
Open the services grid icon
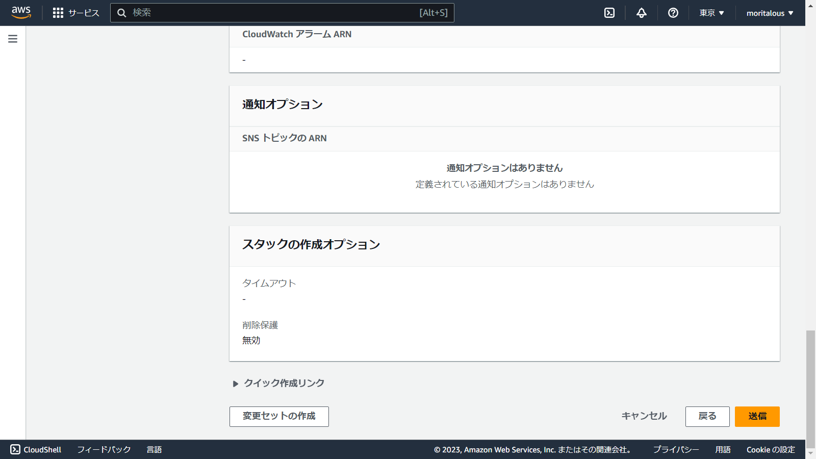(x=58, y=12)
